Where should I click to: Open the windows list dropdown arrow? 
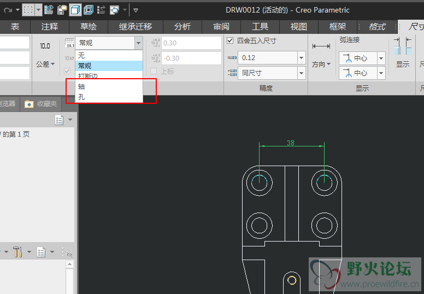tap(125, 10)
